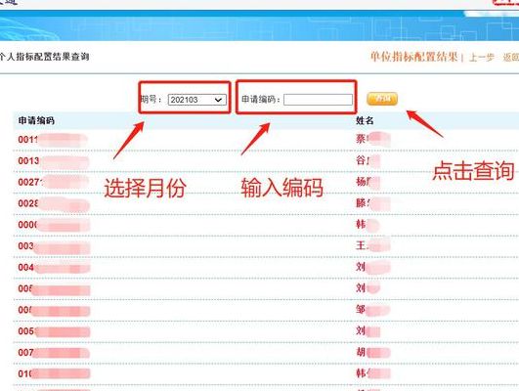Click the name starting with 王

coord(372,245)
